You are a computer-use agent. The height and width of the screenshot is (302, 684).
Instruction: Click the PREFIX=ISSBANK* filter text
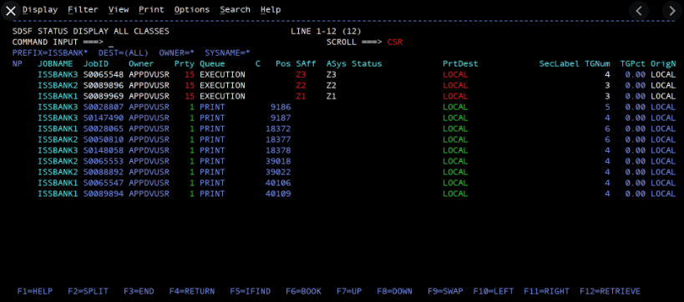[50, 53]
